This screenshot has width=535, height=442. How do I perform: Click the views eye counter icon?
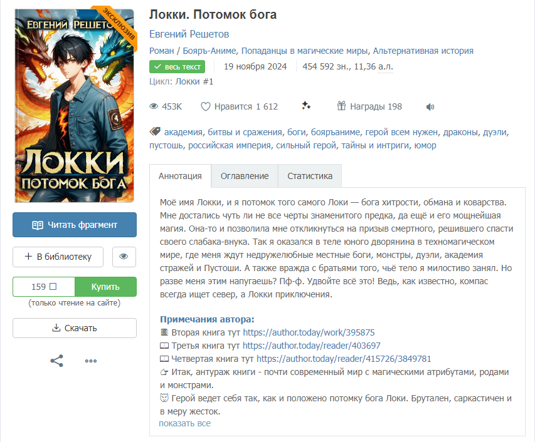tap(154, 106)
